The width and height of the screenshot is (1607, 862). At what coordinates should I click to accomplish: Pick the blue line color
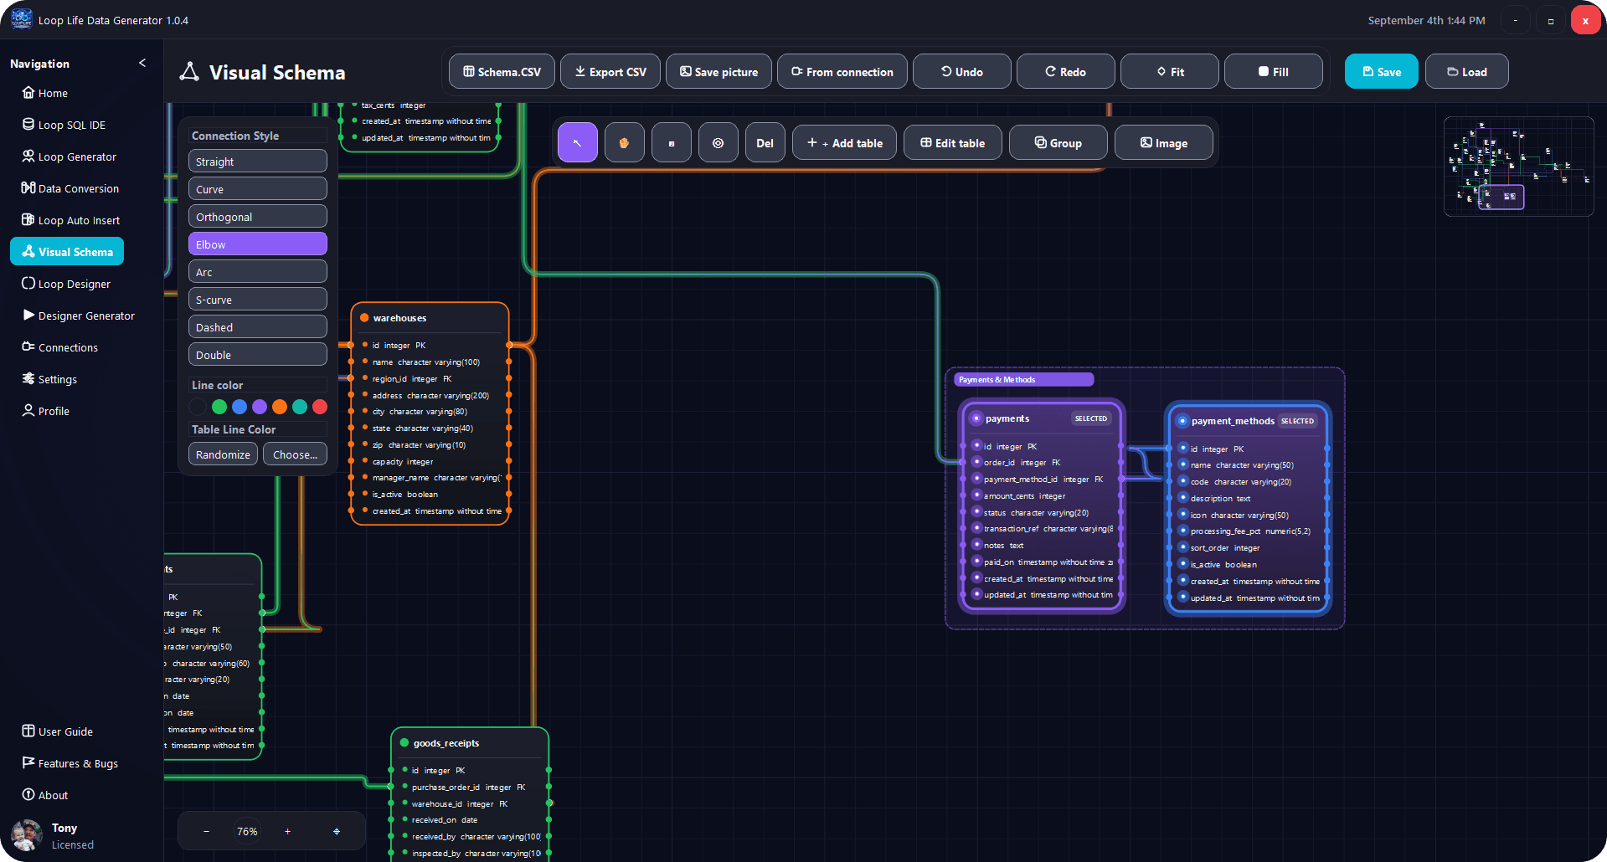tap(240, 407)
